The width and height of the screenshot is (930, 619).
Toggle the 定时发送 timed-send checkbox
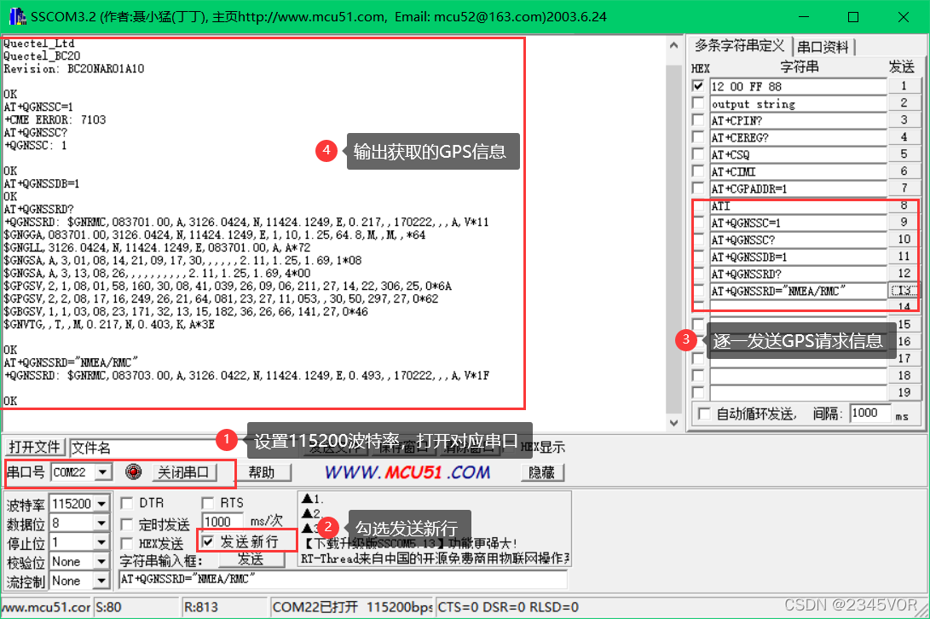[x=126, y=524]
